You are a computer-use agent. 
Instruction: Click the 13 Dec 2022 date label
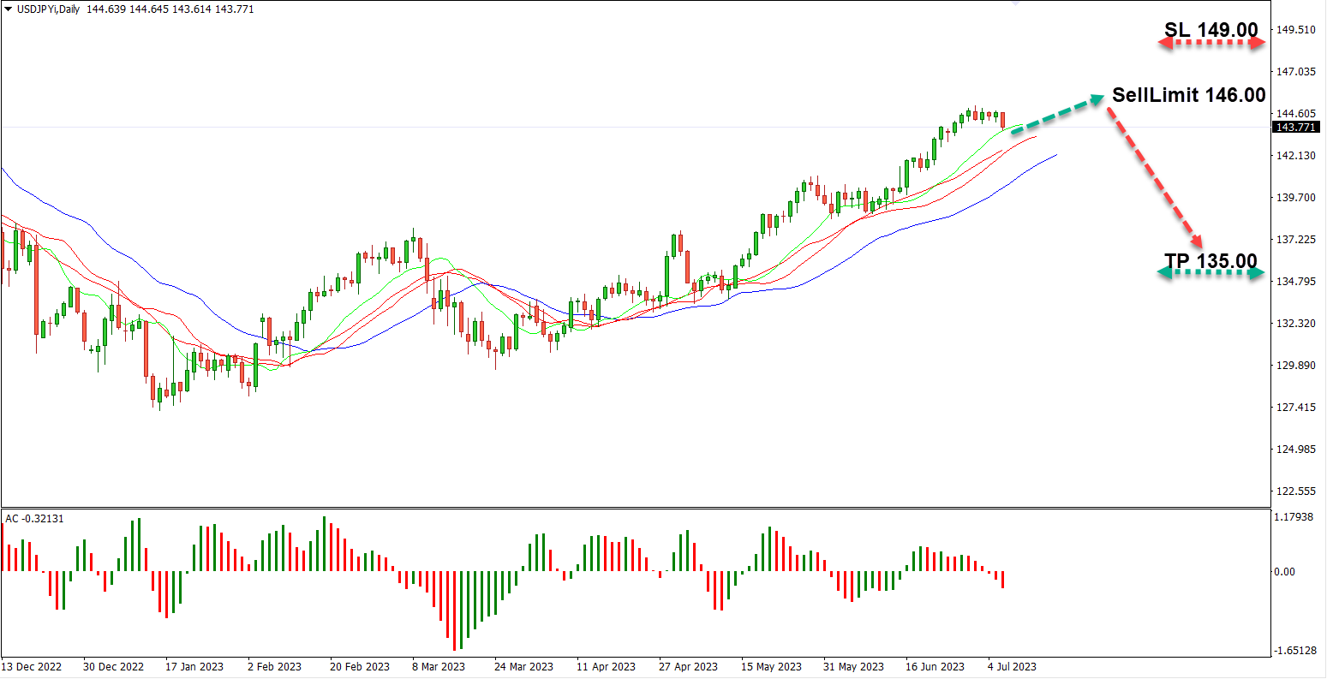tap(32, 667)
